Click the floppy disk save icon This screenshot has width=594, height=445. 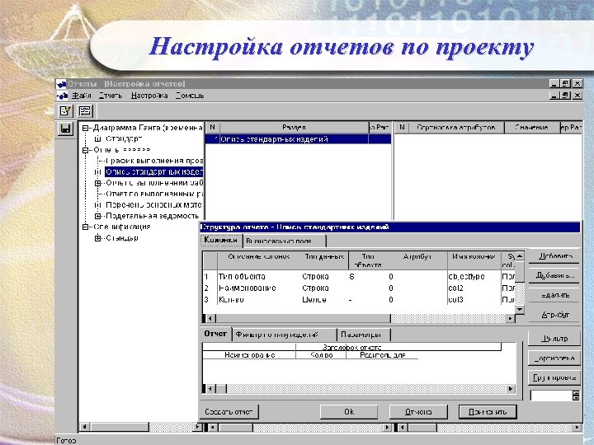pyautogui.click(x=65, y=129)
